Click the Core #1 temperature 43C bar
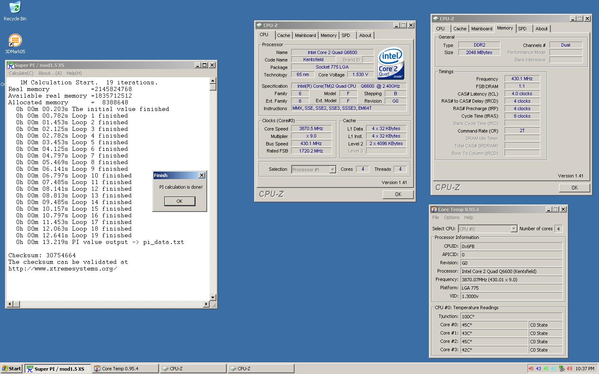Screen dimensions: 599x374 tap(494, 333)
